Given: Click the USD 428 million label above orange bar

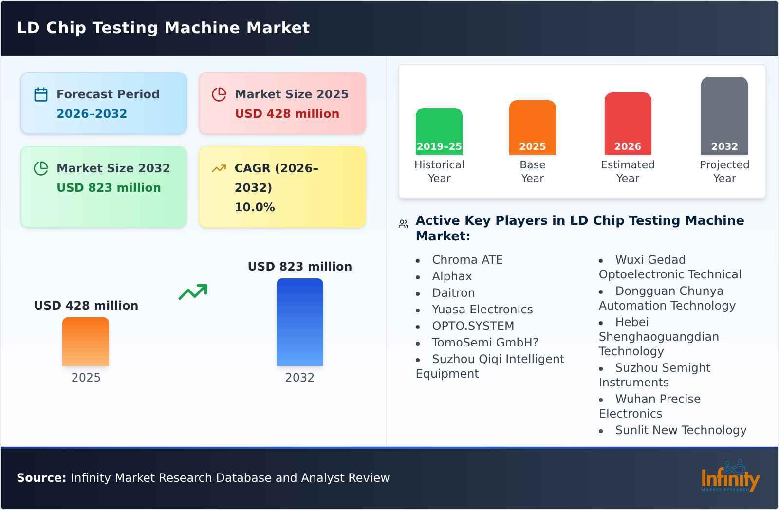Looking at the screenshot, I should [86, 305].
